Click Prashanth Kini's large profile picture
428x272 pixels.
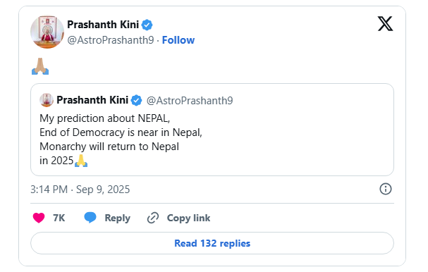(47, 32)
